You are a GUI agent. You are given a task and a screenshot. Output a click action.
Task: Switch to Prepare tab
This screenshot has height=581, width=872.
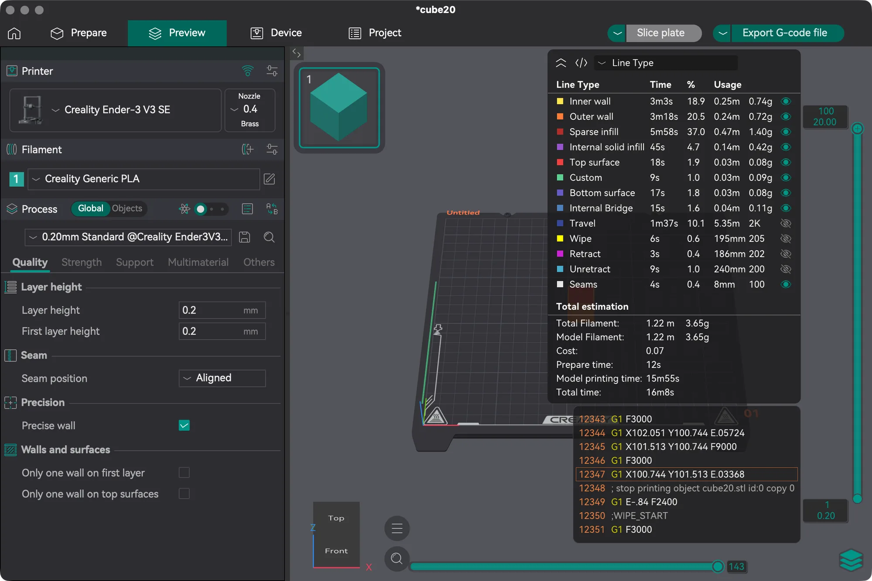click(78, 33)
